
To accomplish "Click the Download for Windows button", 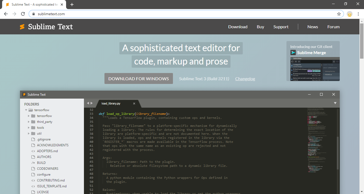I will click(x=139, y=79).
